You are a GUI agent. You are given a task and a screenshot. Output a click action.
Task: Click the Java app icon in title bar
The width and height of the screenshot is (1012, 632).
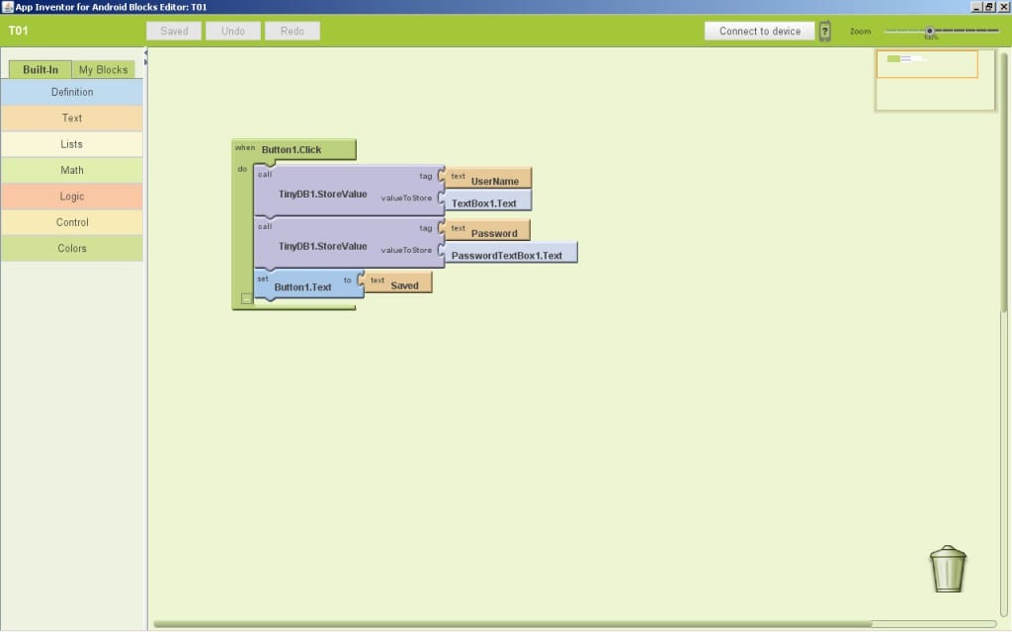[x=7, y=7]
